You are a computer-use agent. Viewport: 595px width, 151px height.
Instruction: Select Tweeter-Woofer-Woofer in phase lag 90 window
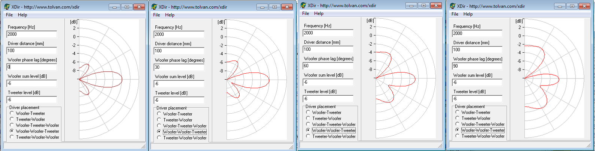tap(480, 136)
